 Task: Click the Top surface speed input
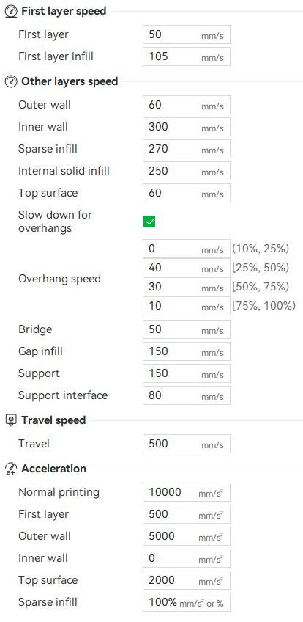click(187, 193)
